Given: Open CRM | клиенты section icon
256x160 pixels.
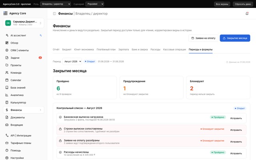Looking at the screenshot, I should pos(7,50).
